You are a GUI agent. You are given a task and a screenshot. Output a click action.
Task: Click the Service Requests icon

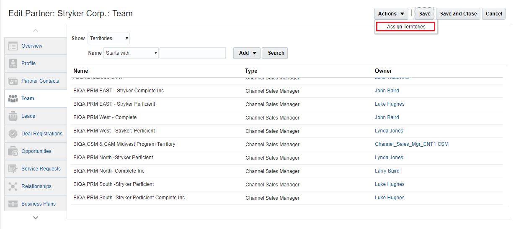(13, 169)
